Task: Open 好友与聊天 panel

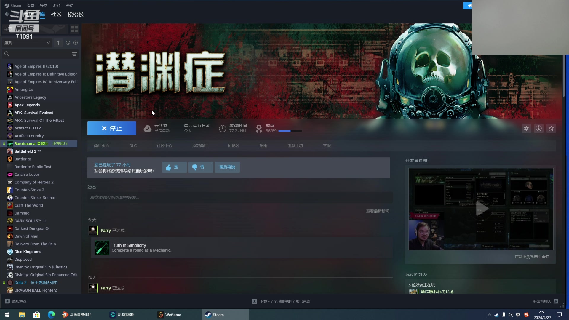Action: coord(546,301)
